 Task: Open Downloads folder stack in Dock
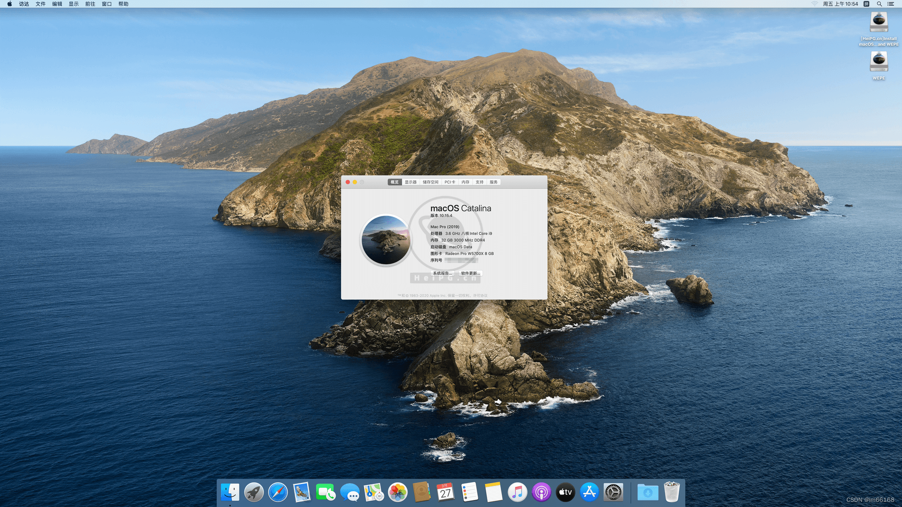tap(647, 492)
